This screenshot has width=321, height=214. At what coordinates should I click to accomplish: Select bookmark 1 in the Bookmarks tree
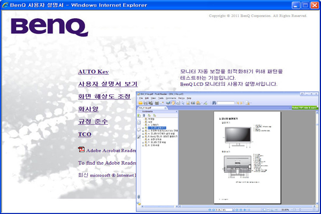pos(154,125)
